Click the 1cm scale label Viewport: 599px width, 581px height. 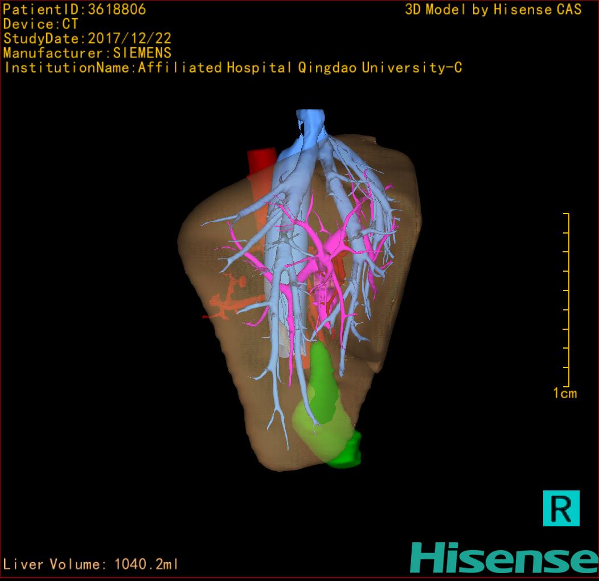point(565,394)
